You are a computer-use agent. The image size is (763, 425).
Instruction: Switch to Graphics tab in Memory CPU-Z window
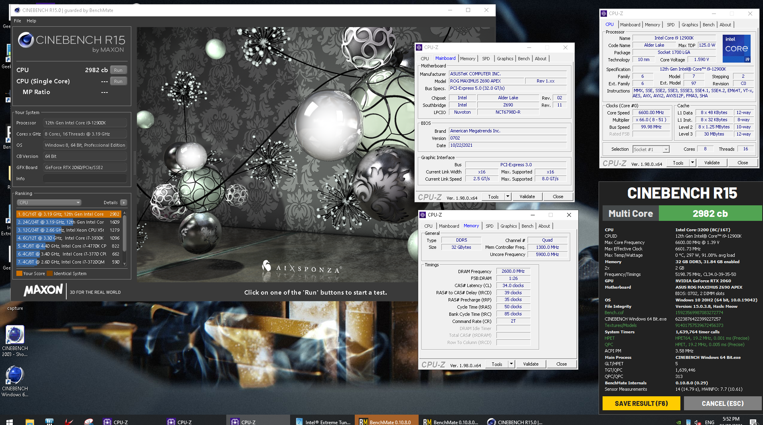tap(508, 226)
